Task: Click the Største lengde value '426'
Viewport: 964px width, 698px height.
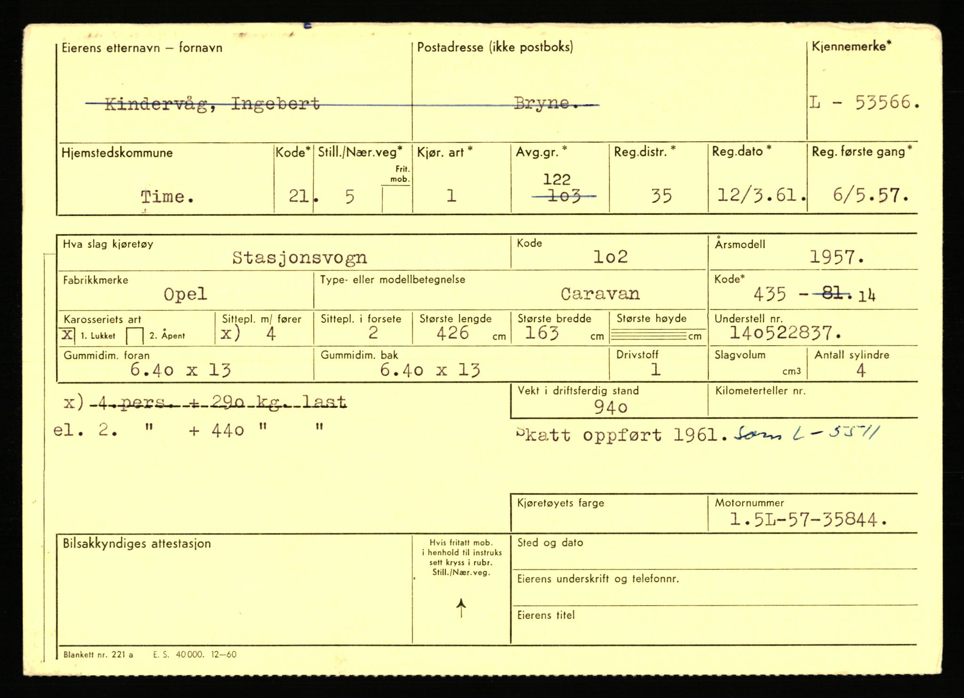Action: [452, 333]
